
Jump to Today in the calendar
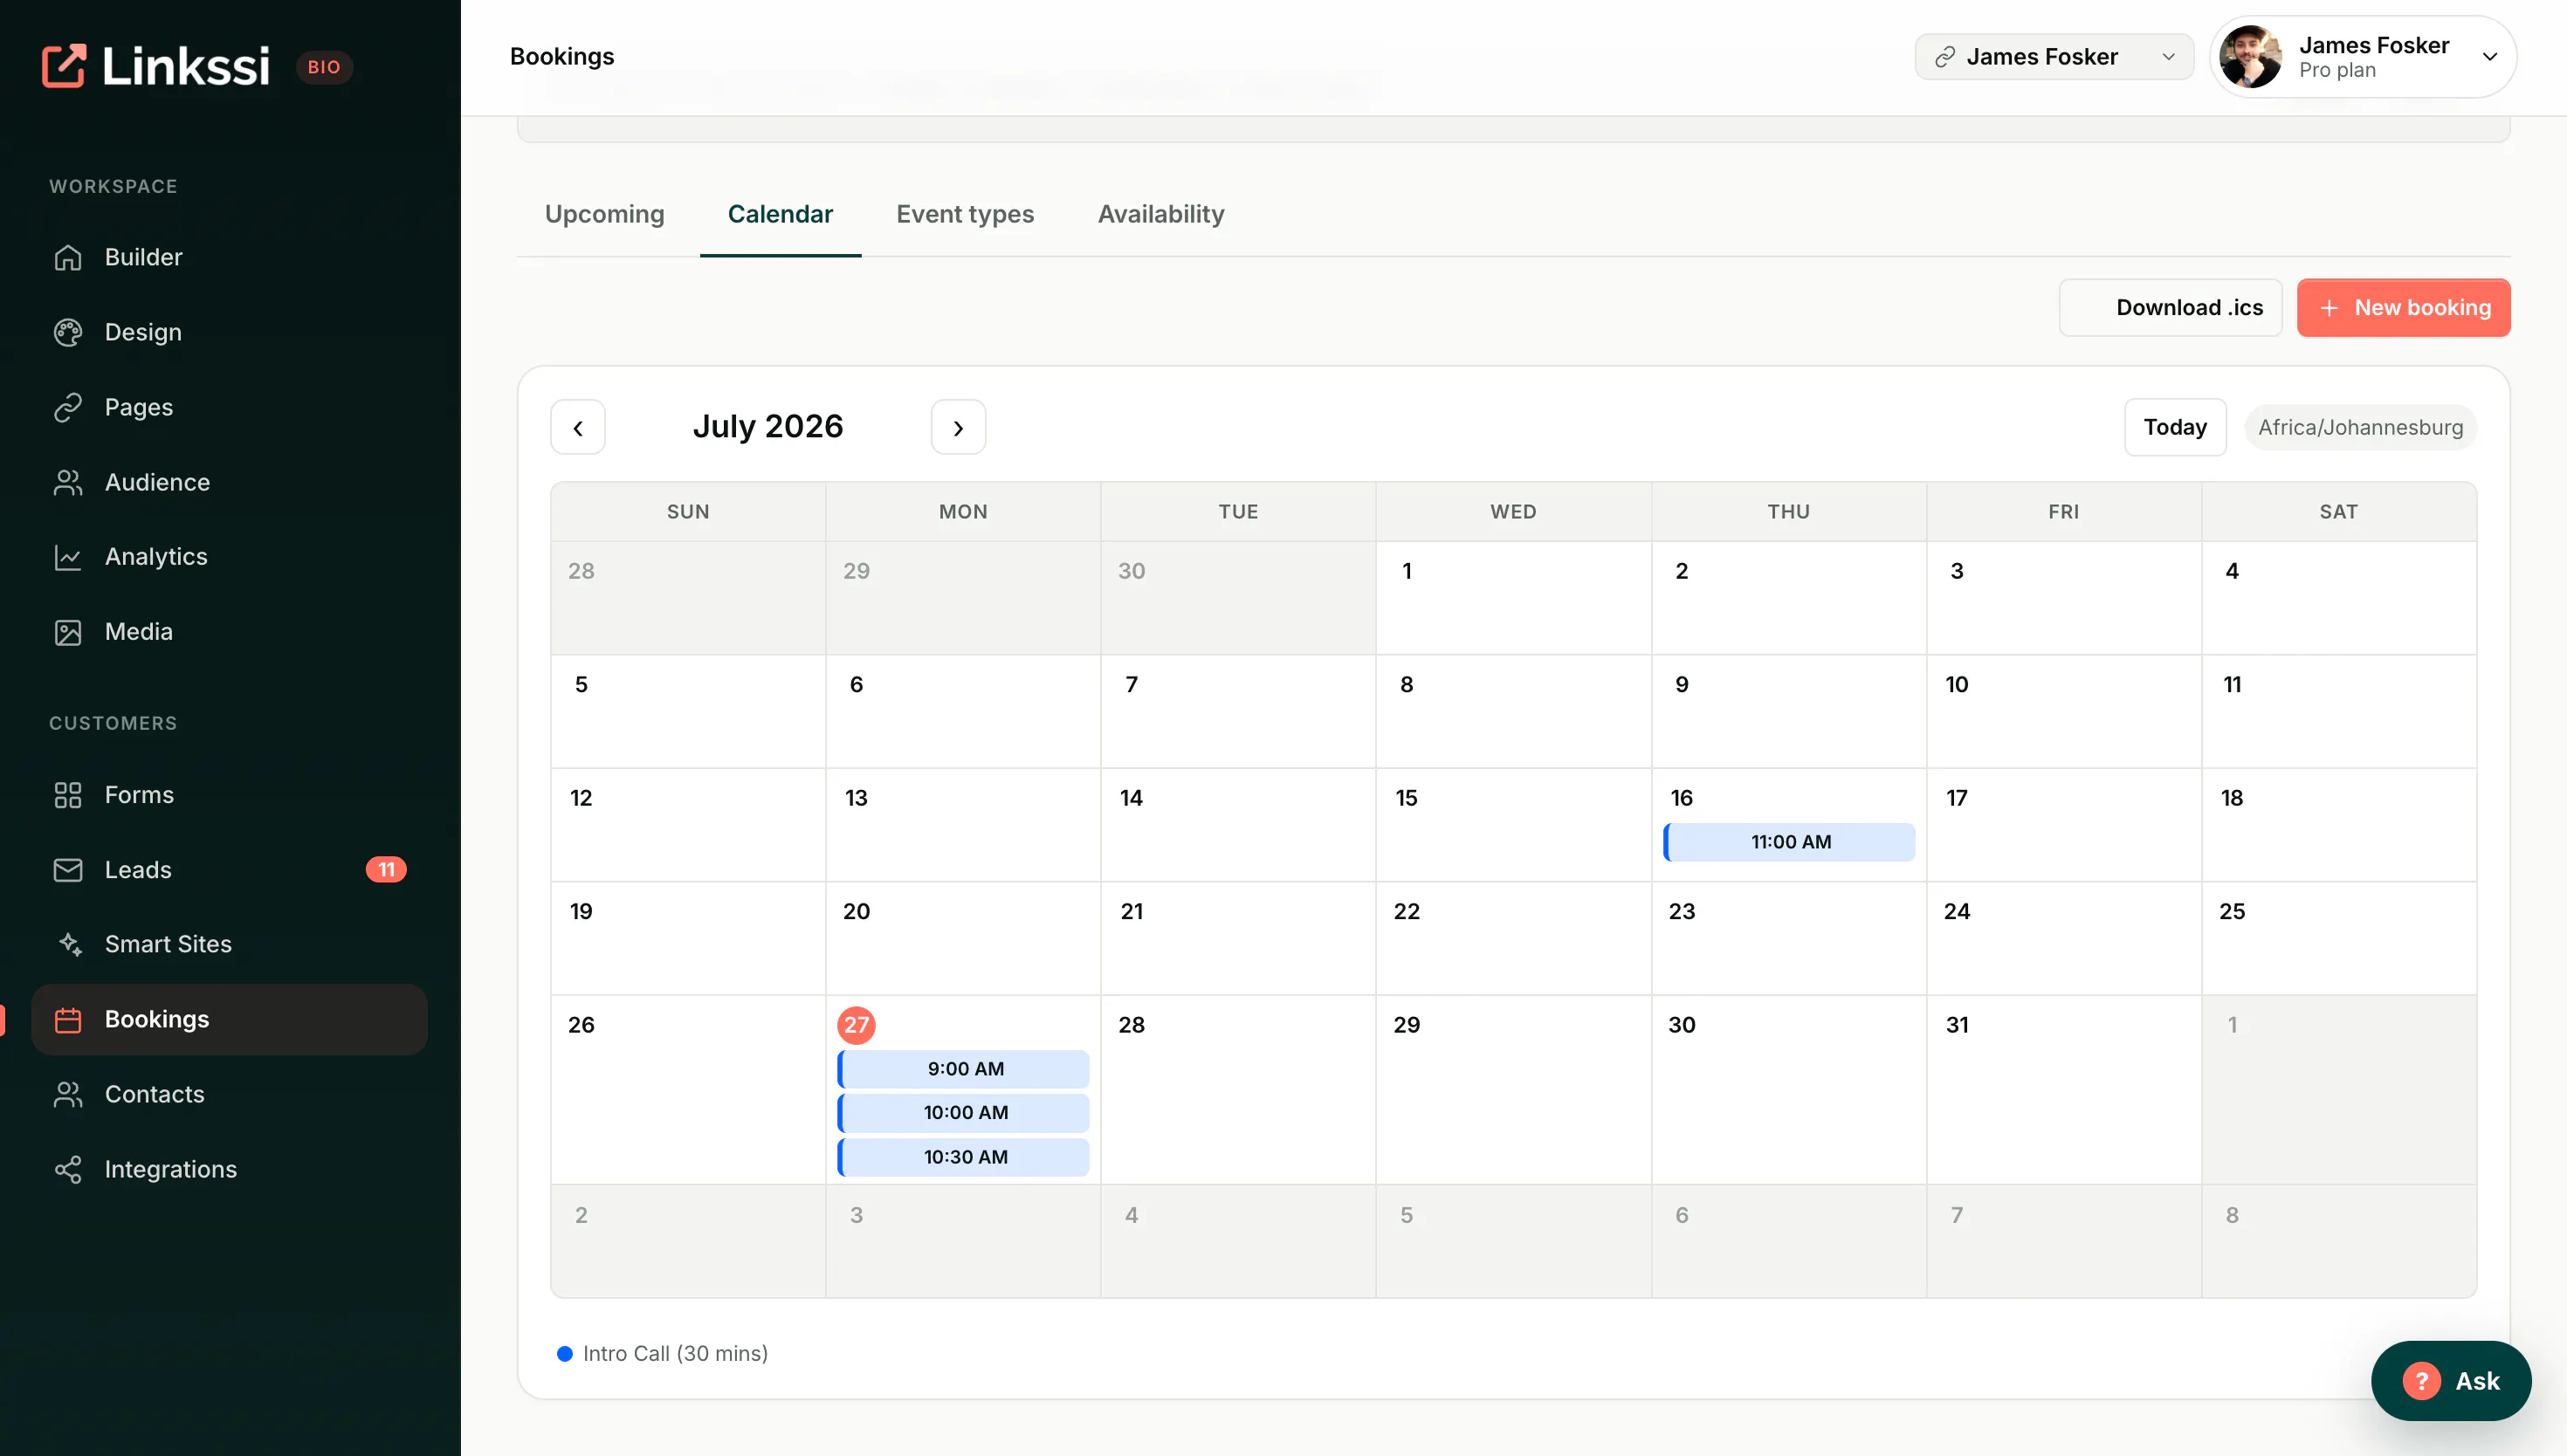pyautogui.click(x=2175, y=428)
